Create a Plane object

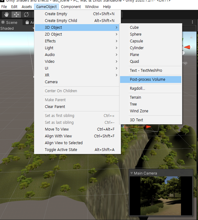pos(151,55)
